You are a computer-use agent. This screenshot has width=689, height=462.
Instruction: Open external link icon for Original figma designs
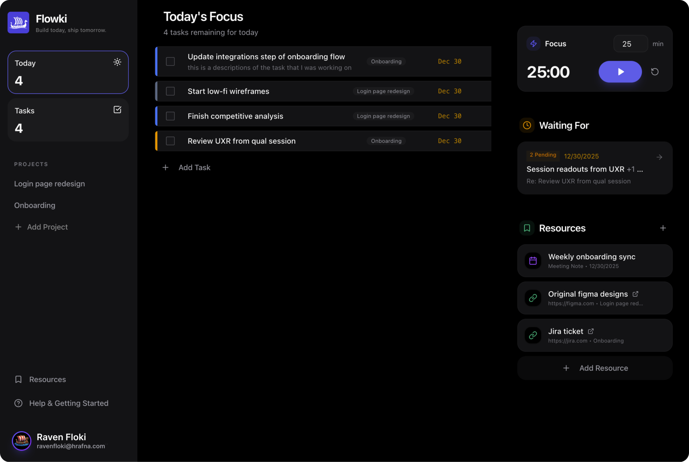[635, 294]
